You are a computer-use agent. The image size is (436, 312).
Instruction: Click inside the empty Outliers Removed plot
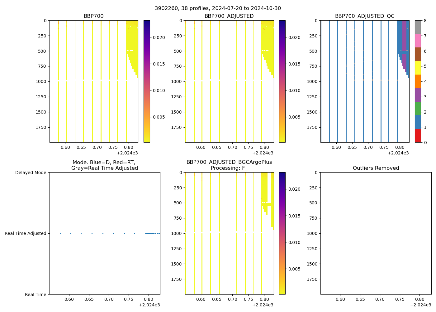pyautogui.click(x=376, y=233)
